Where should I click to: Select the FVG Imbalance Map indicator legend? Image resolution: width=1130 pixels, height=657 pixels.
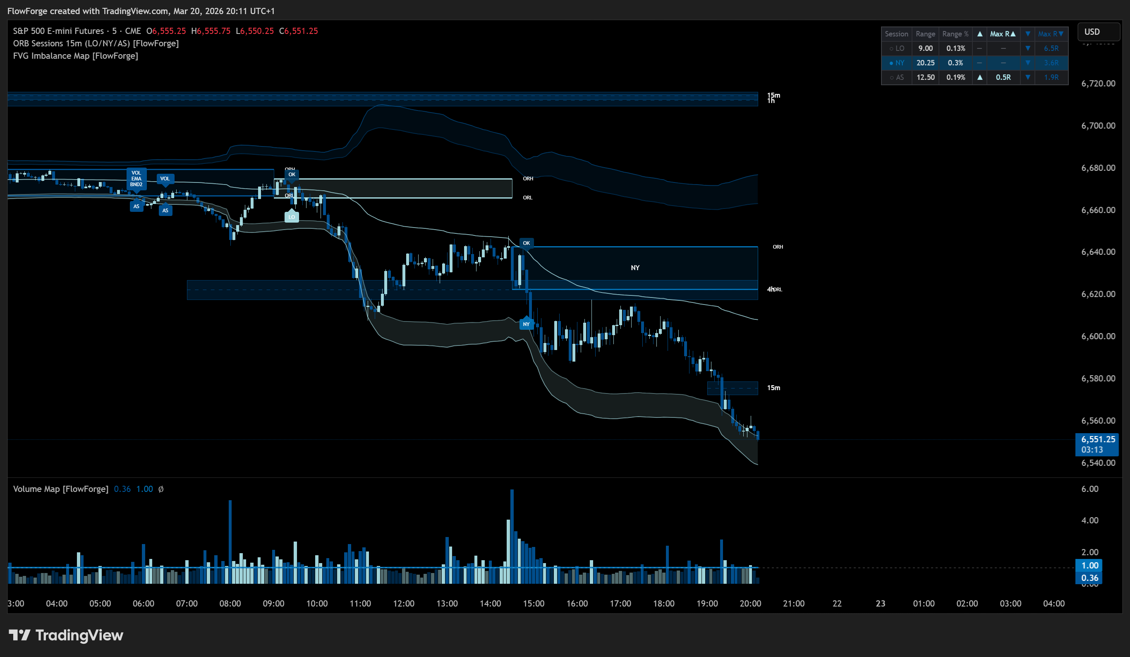tap(75, 56)
